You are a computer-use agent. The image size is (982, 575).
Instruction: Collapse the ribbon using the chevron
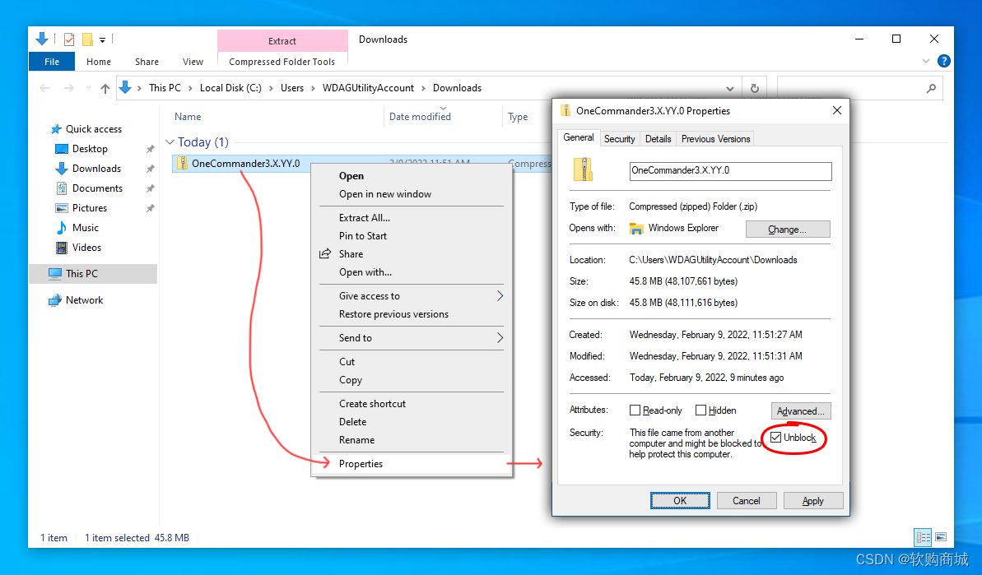(926, 62)
